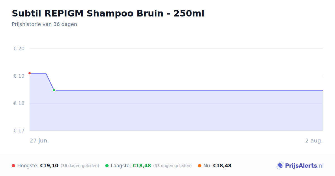The image size is (335, 176).
Task: Click the red highest price legend dot
Action: point(13,166)
